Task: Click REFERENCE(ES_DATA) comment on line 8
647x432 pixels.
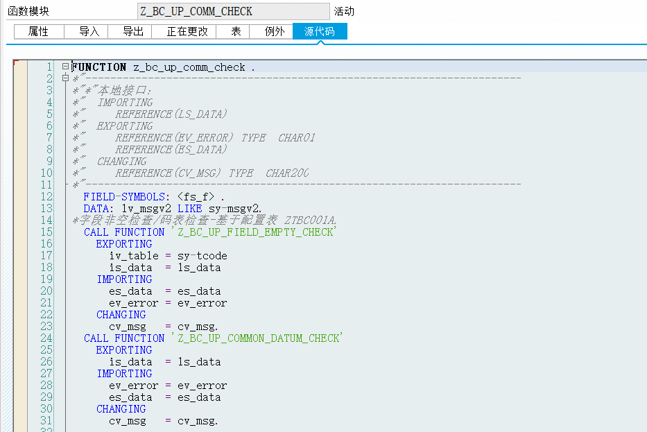Action: [x=171, y=149]
